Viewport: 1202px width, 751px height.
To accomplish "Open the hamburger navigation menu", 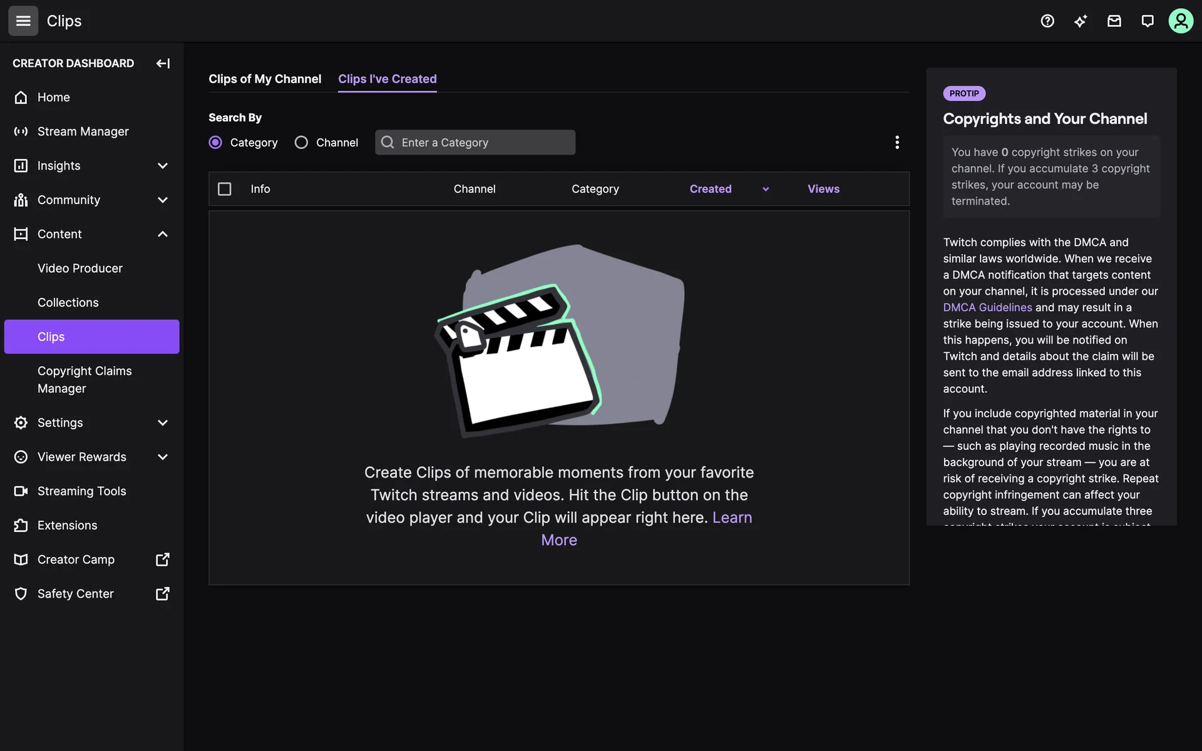I will pos(23,21).
